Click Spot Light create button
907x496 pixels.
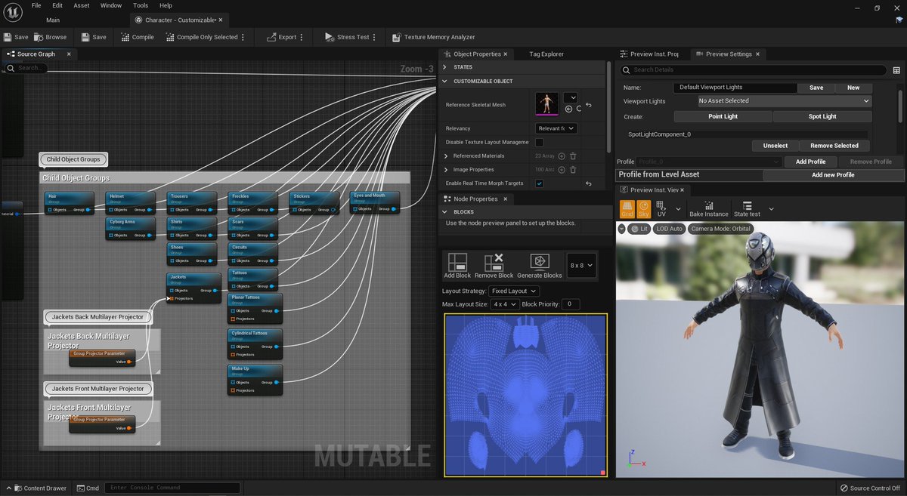pos(822,116)
